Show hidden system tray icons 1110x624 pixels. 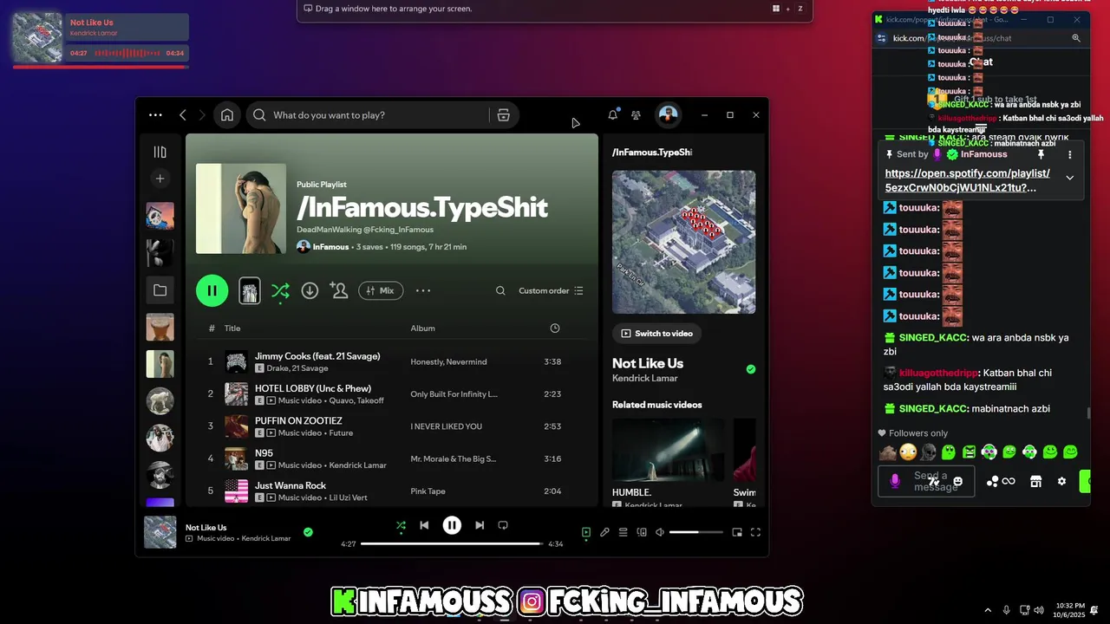click(988, 610)
